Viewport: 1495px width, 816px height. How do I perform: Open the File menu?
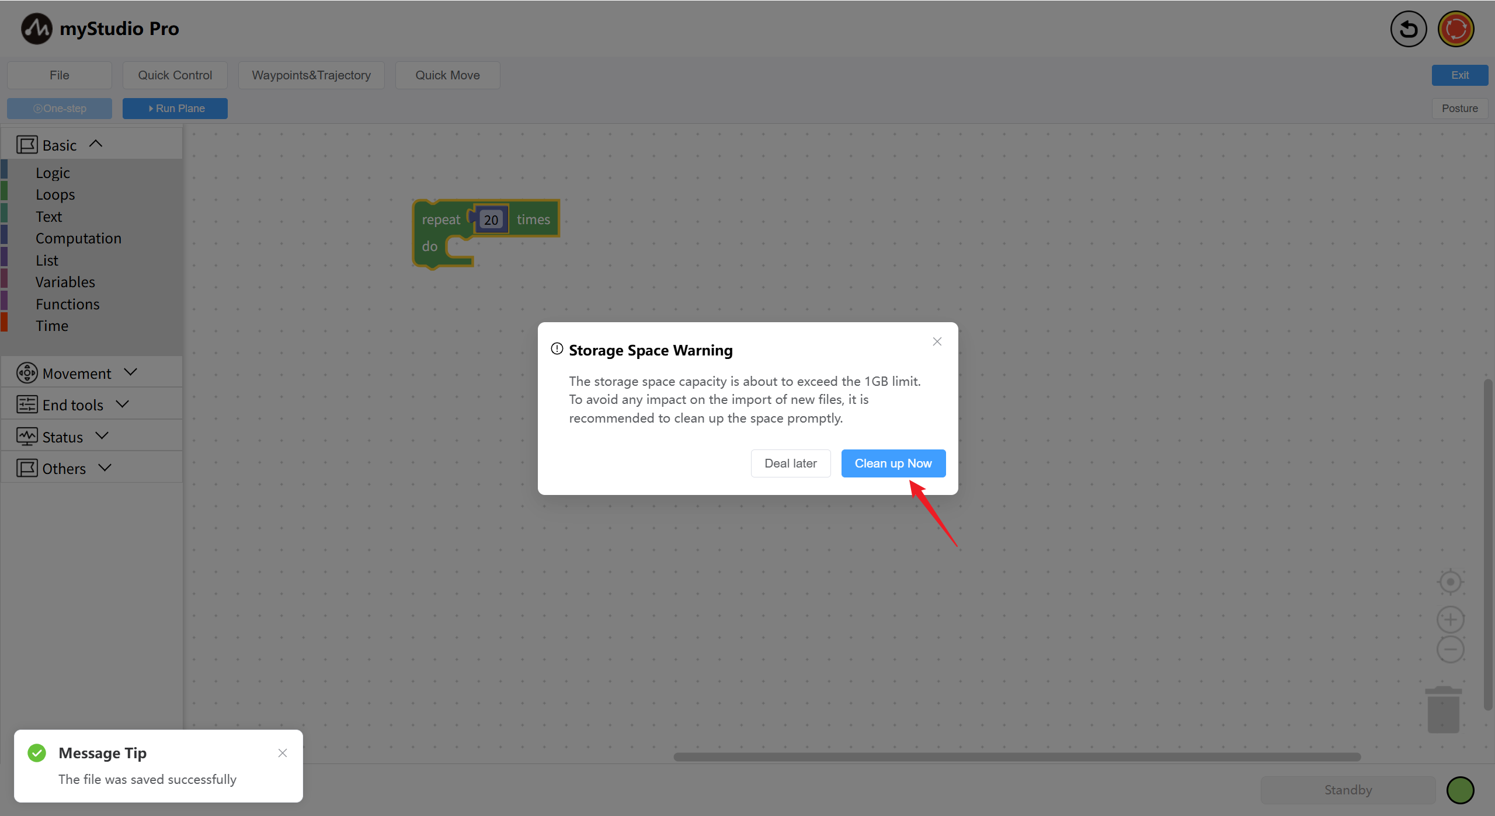pos(59,75)
